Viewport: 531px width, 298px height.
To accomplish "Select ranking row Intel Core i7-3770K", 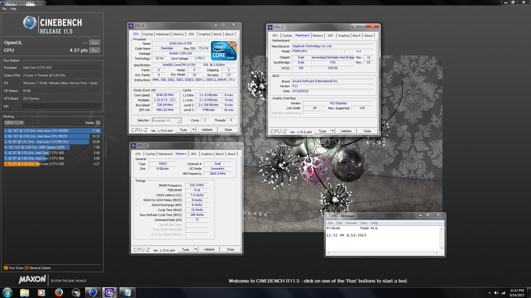I will (x=52, y=142).
